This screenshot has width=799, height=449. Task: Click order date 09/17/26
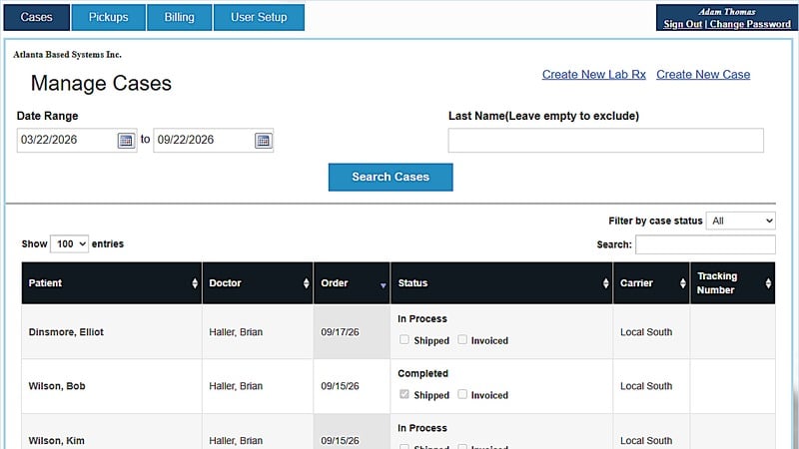(x=340, y=332)
